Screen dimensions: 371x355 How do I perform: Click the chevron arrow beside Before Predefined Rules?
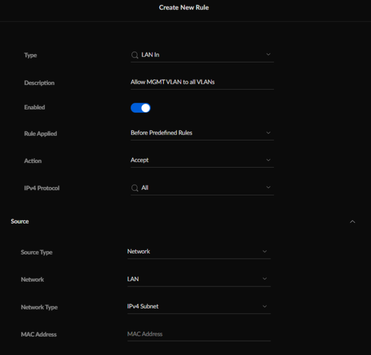pyautogui.click(x=268, y=133)
